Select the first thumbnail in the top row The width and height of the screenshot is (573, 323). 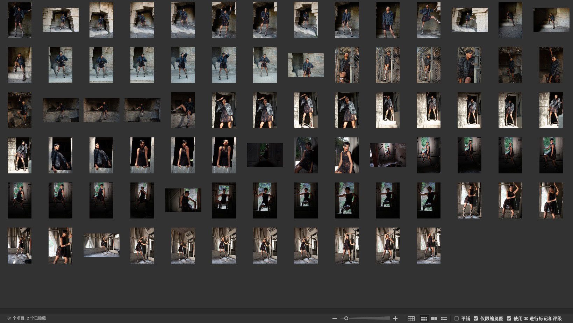tap(20, 20)
